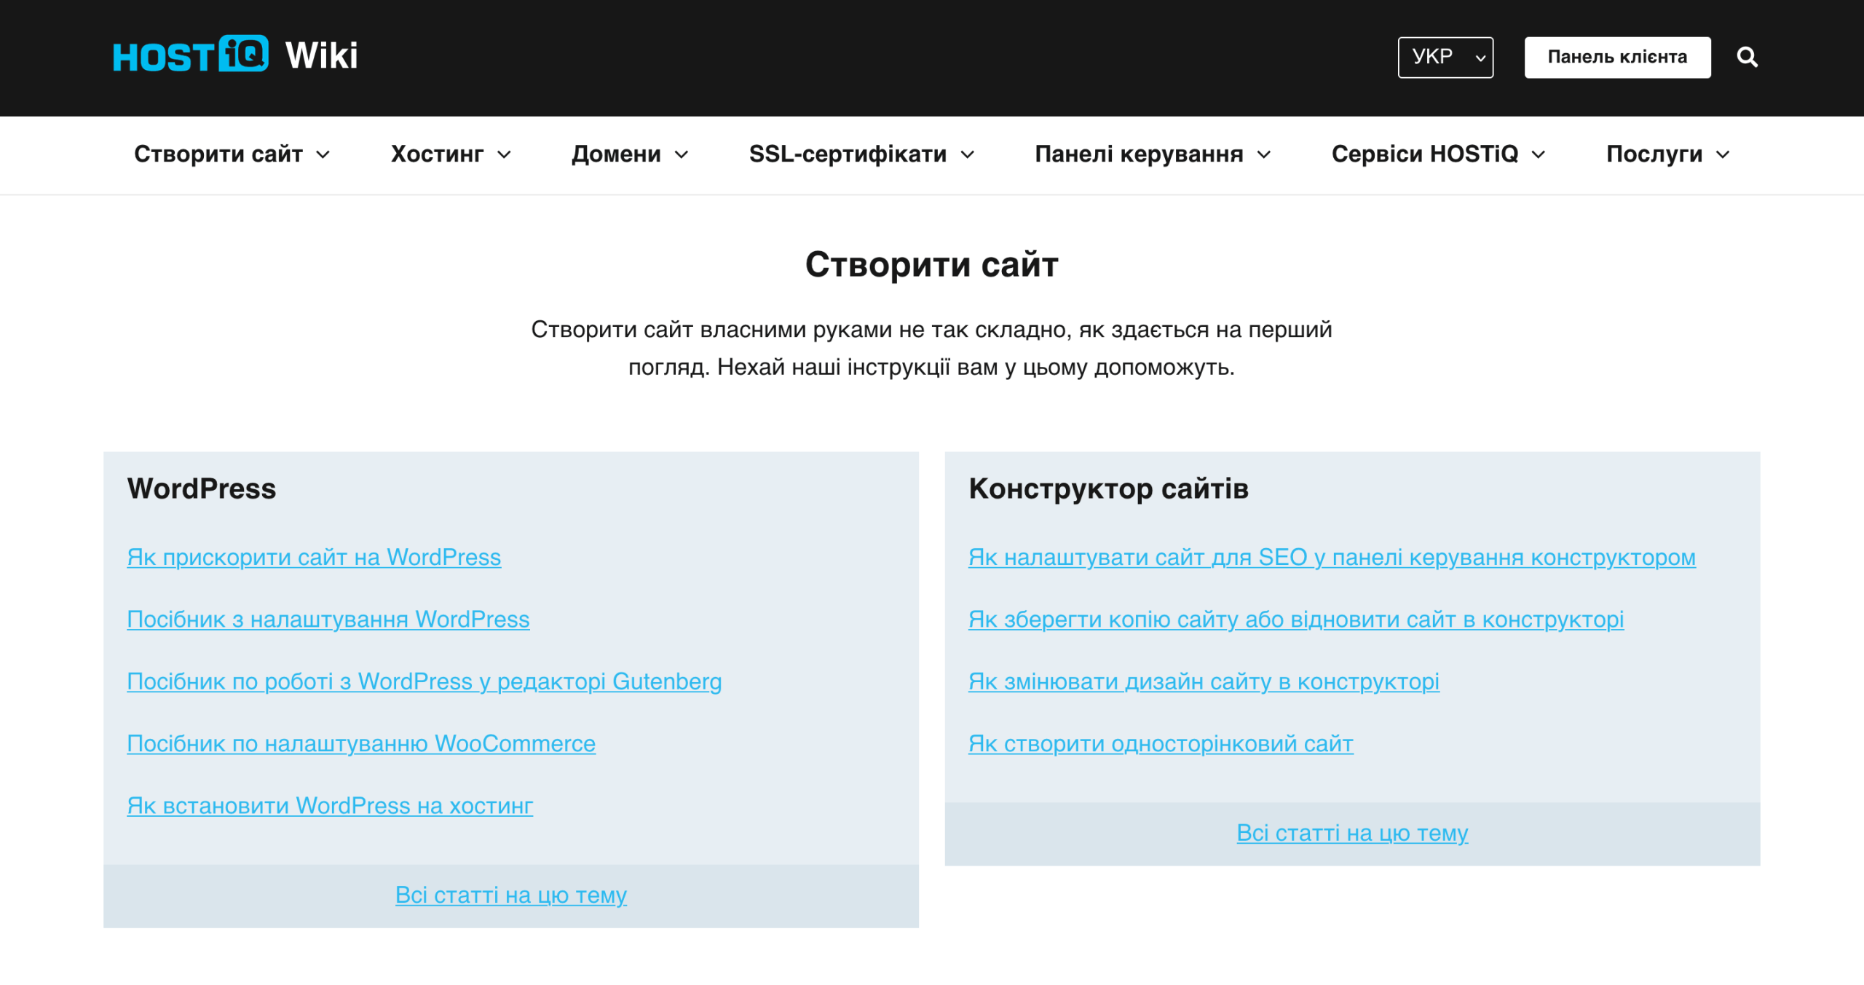
Task: Open the Створити сайт menu
Action: (232, 154)
